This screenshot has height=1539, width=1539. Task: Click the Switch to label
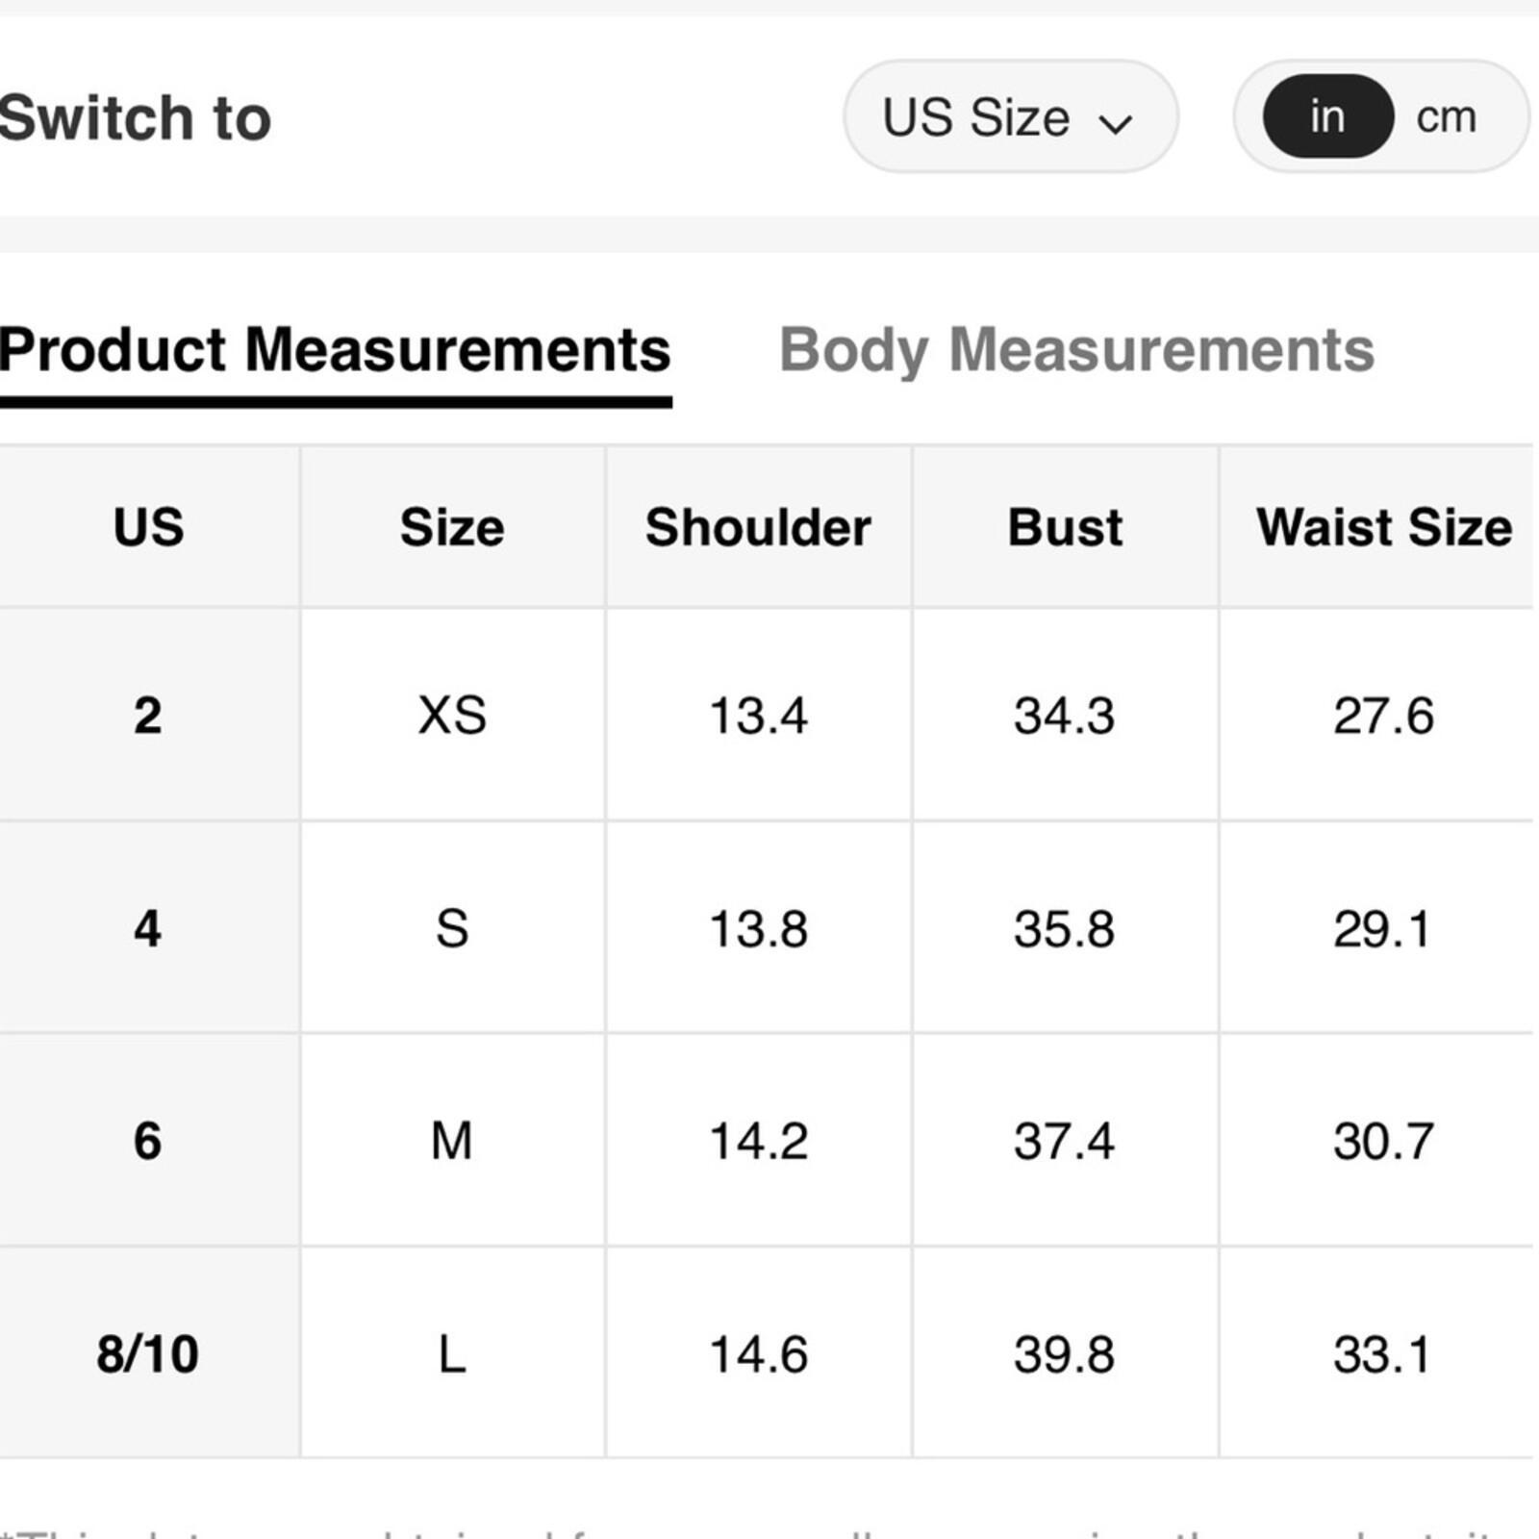click(x=135, y=117)
